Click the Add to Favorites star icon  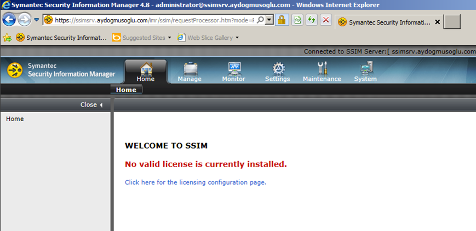7,38
